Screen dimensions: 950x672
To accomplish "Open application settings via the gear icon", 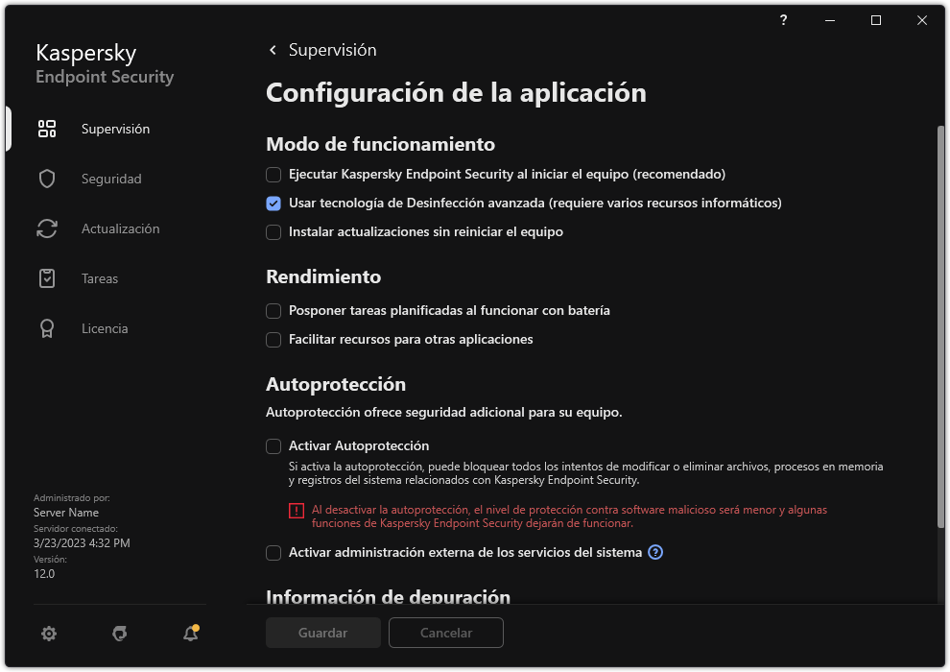I will pyautogui.click(x=48, y=634).
